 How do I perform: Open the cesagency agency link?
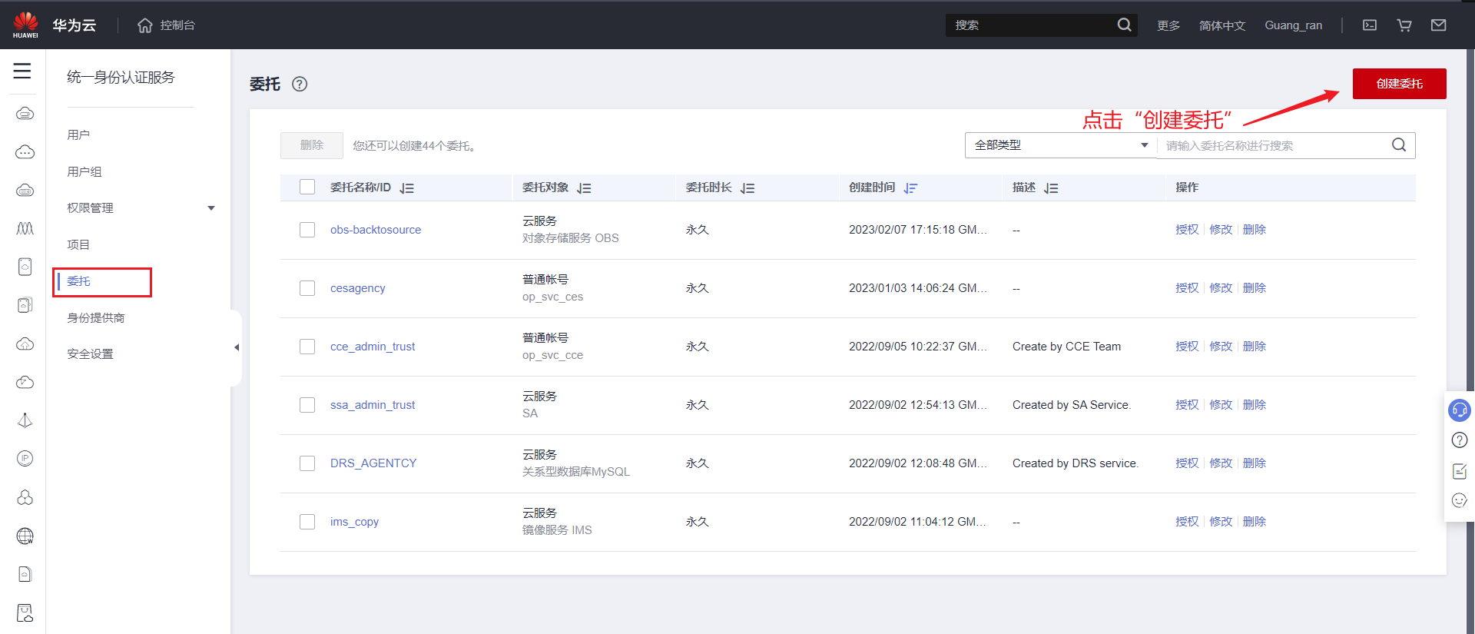click(x=358, y=288)
